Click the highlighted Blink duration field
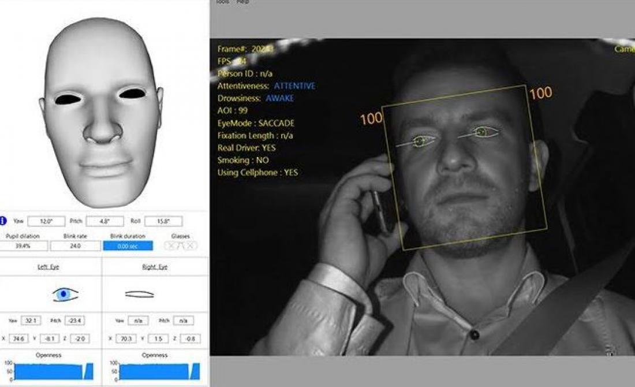This screenshot has width=635, height=387. (x=128, y=246)
